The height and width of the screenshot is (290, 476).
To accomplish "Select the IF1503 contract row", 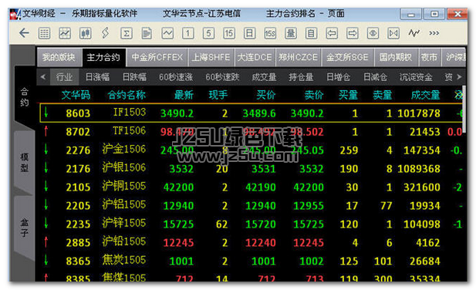I will tap(251, 113).
